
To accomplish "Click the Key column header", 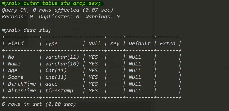I will [115, 43].
